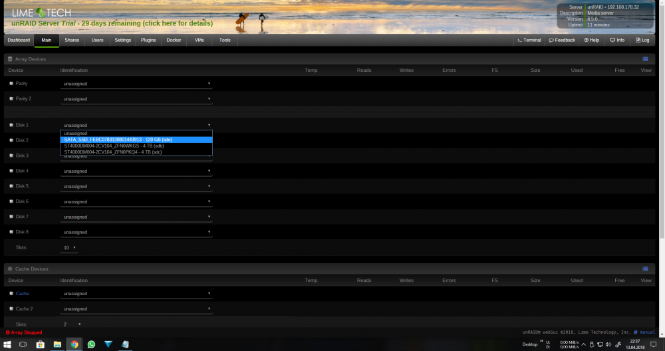The height and width of the screenshot is (351, 665).
Task: Click the status square beside Disk 6
Action: [x=11, y=201]
